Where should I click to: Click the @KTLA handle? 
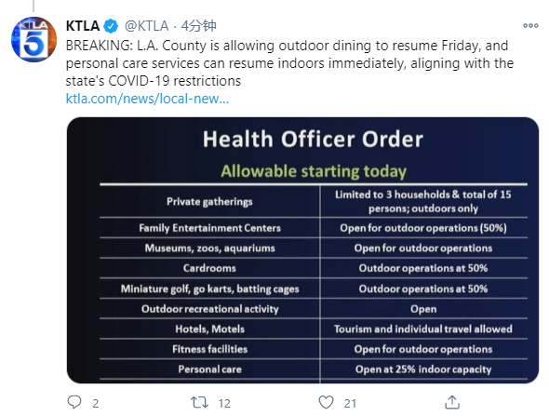click(x=147, y=26)
